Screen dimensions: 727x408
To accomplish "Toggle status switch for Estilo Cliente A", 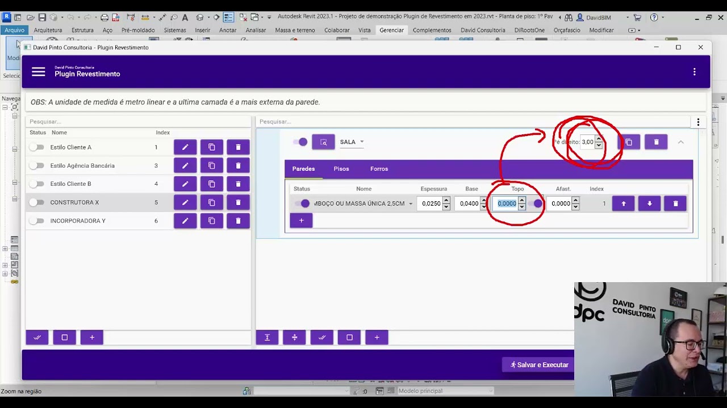I will pos(36,147).
